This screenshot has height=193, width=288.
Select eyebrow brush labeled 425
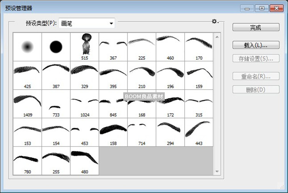tap(27, 75)
